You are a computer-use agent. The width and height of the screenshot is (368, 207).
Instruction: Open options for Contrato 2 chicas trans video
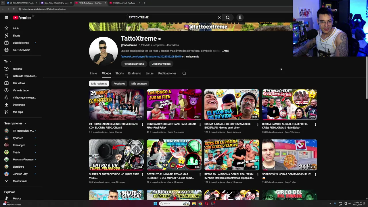(200, 124)
